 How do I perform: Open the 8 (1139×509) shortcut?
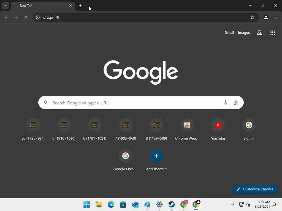pyautogui.click(x=156, y=129)
